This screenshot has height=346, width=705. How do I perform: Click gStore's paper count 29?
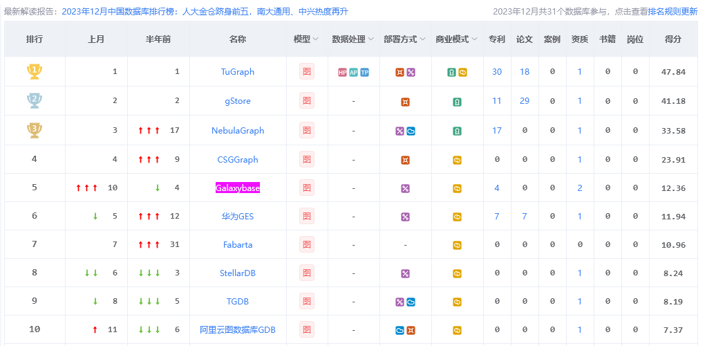(525, 101)
